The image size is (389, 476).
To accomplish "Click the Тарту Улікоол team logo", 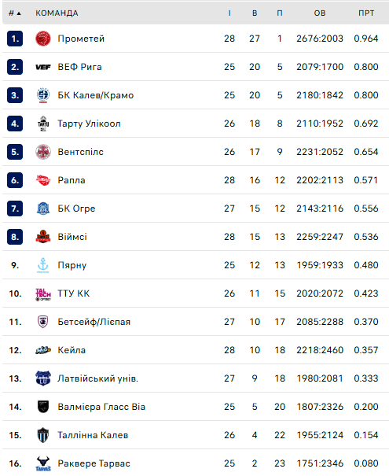I will (x=43, y=124).
